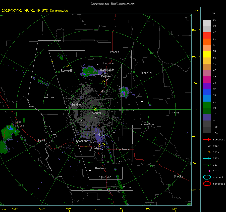Pick the light gray 70-80 dBZ swatch
This screenshot has width=226, height=212.
[207, 23]
